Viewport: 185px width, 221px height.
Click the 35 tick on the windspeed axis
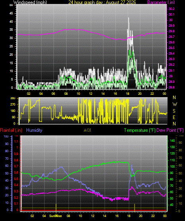pyautogui.click(x=11, y=30)
